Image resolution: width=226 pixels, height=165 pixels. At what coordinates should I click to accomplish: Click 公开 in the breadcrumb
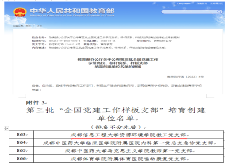pyautogui.click(x=39, y=26)
